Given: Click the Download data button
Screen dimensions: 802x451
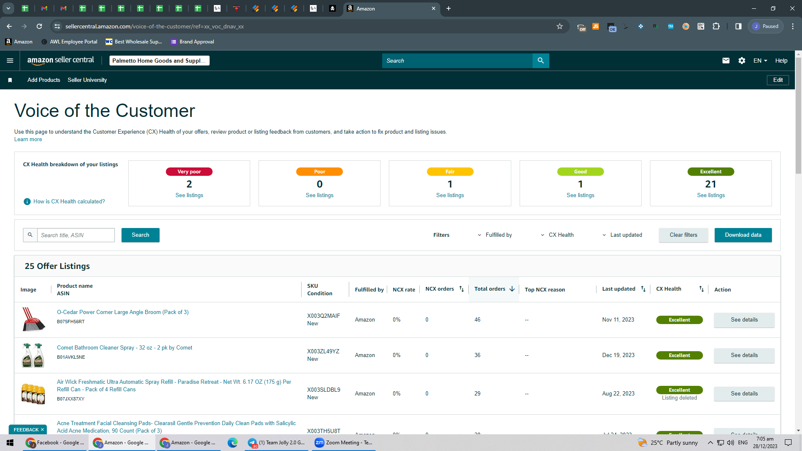Looking at the screenshot, I should pos(743,235).
